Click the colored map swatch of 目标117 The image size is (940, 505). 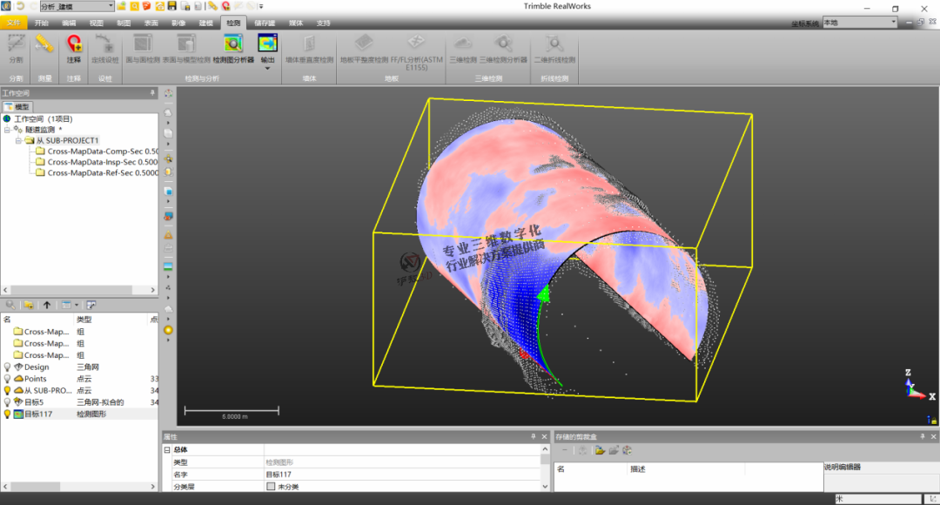(17, 413)
